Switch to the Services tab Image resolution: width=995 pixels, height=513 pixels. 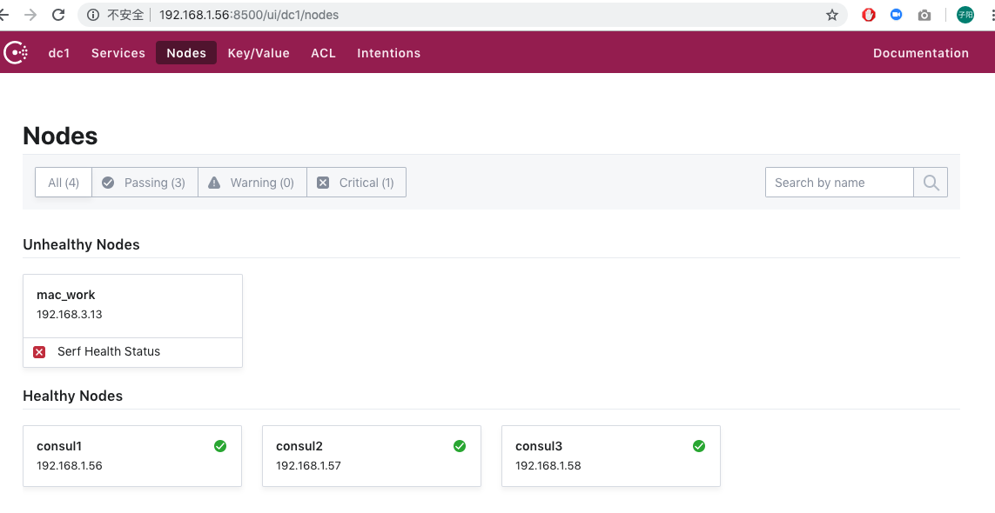point(118,53)
